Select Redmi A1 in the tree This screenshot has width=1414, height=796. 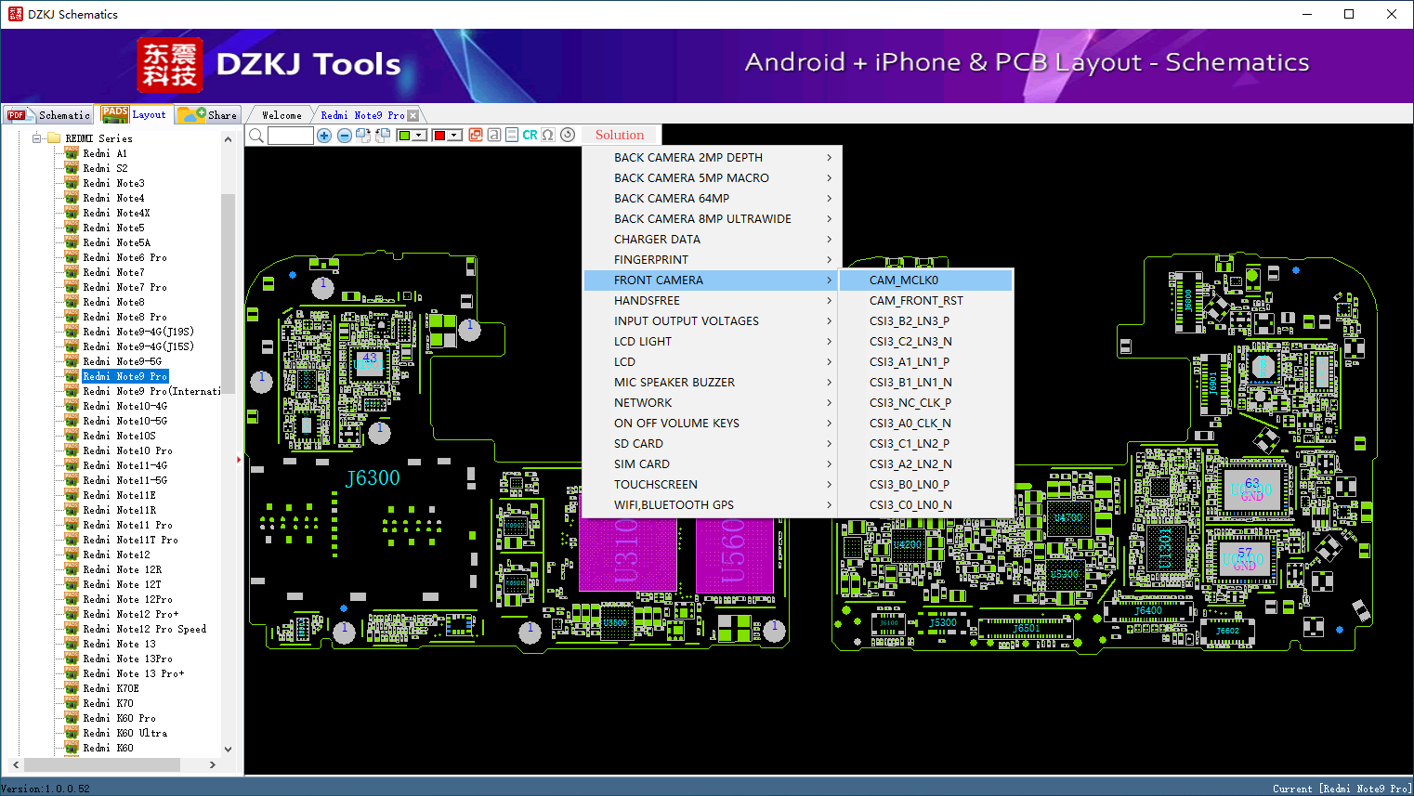coord(105,153)
